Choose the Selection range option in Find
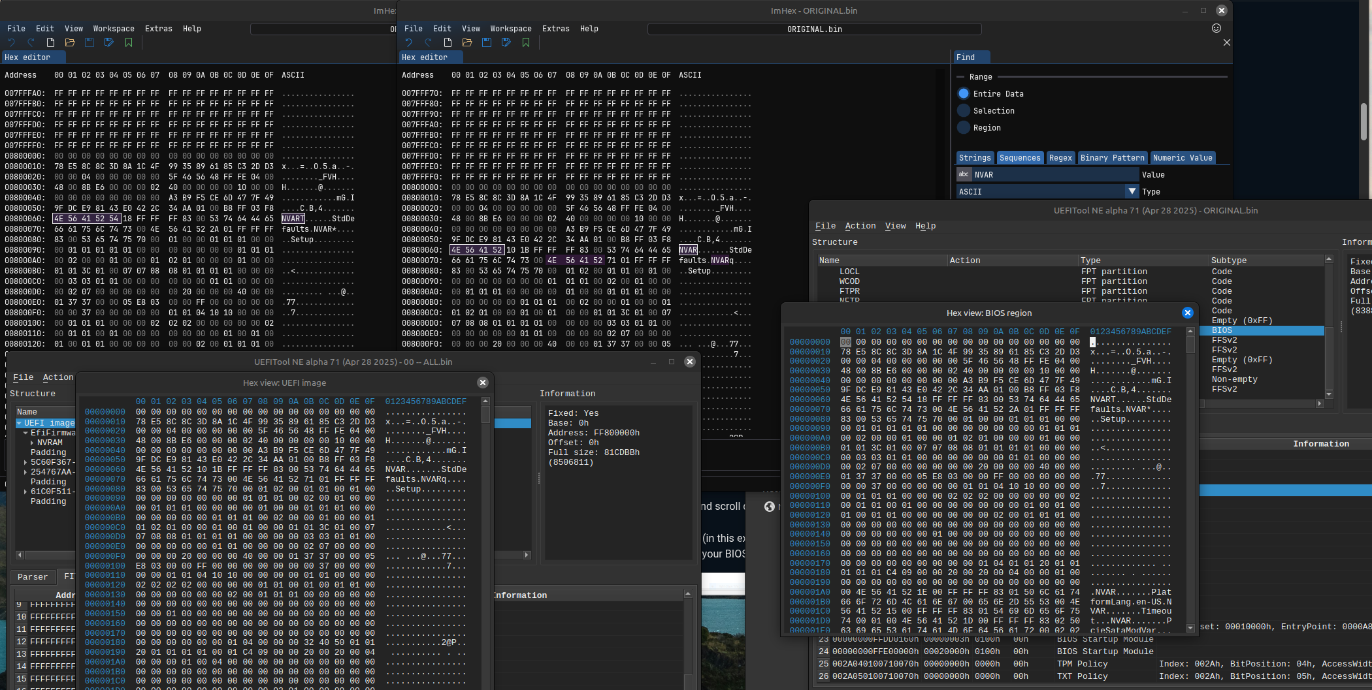This screenshot has width=1372, height=690. (964, 111)
